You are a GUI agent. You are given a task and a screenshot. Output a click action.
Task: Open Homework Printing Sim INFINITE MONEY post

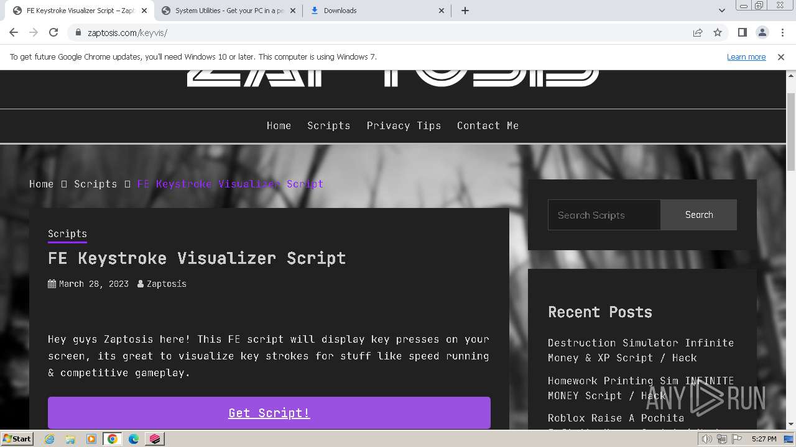[x=641, y=388]
